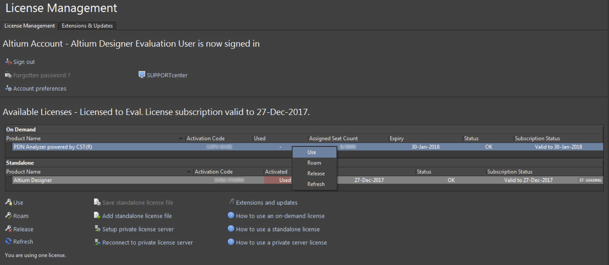Click the Roam icon in bottom actions
This screenshot has width=609, height=265.
[x=8, y=216]
